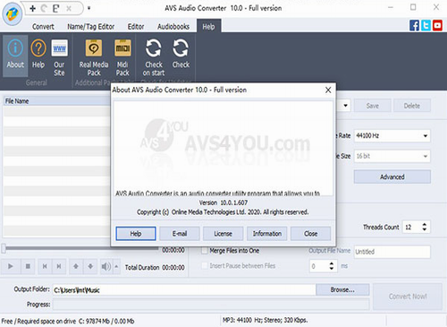Increase Threads Count with up arrow
Viewport: 447px width, 327px height.
(x=425, y=224)
